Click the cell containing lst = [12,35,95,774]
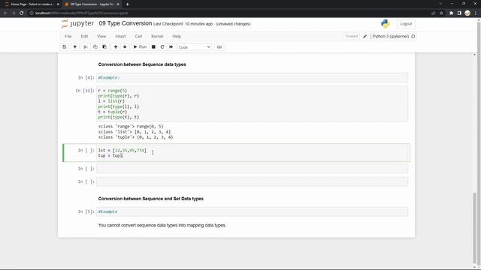The height and width of the screenshot is (270, 481). 253,153
